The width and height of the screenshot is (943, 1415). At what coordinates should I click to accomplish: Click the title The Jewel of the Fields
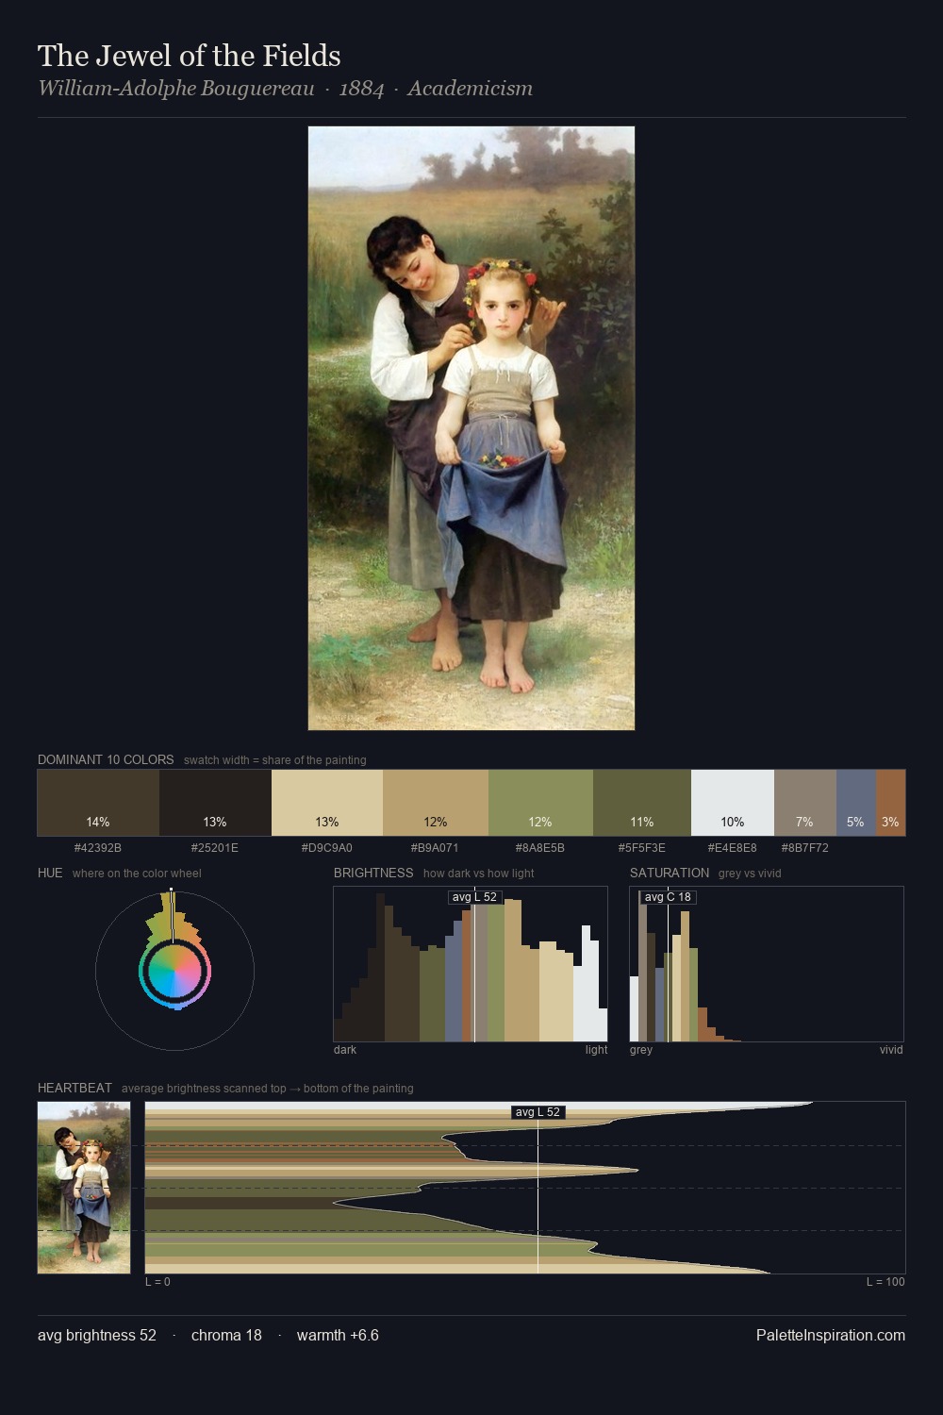pyautogui.click(x=190, y=56)
